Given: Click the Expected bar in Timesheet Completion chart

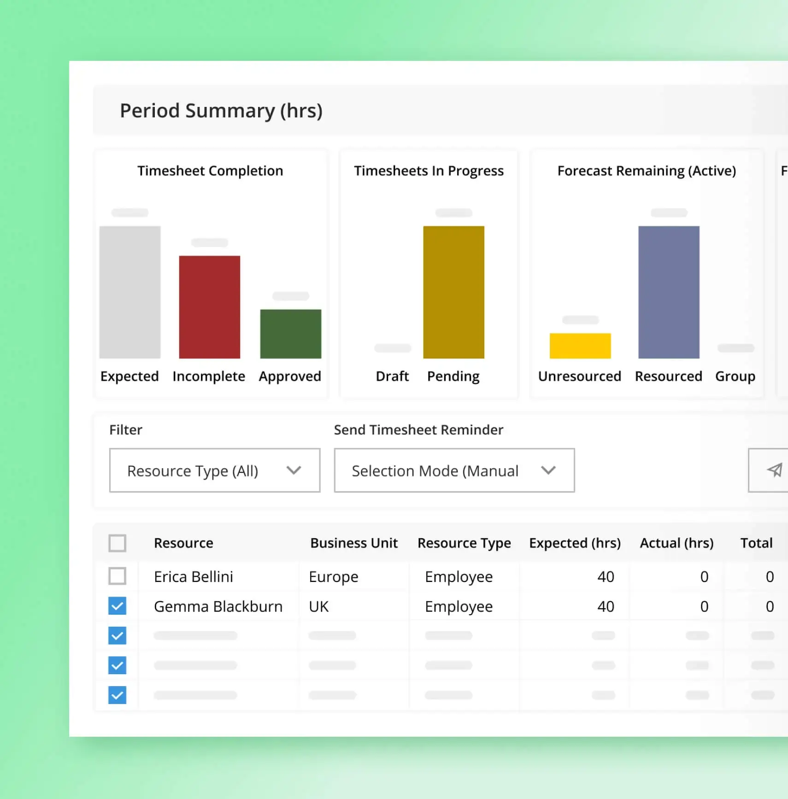Looking at the screenshot, I should coord(130,293).
